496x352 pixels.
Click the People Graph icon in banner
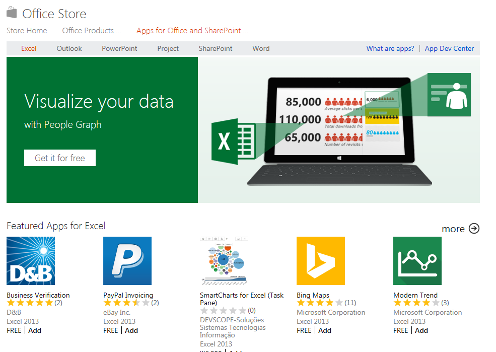coord(449,95)
